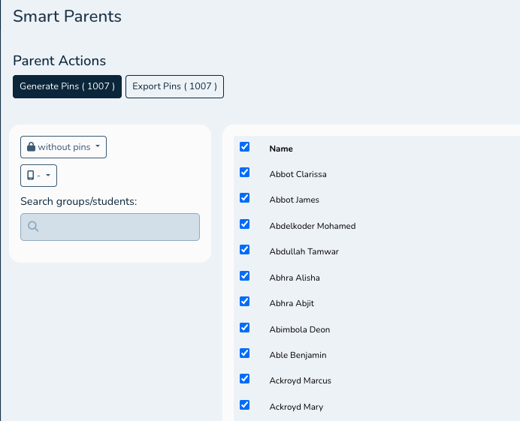Deselect the Abhra Abjit checkbox
520x421 pixels.
point(244,302)
